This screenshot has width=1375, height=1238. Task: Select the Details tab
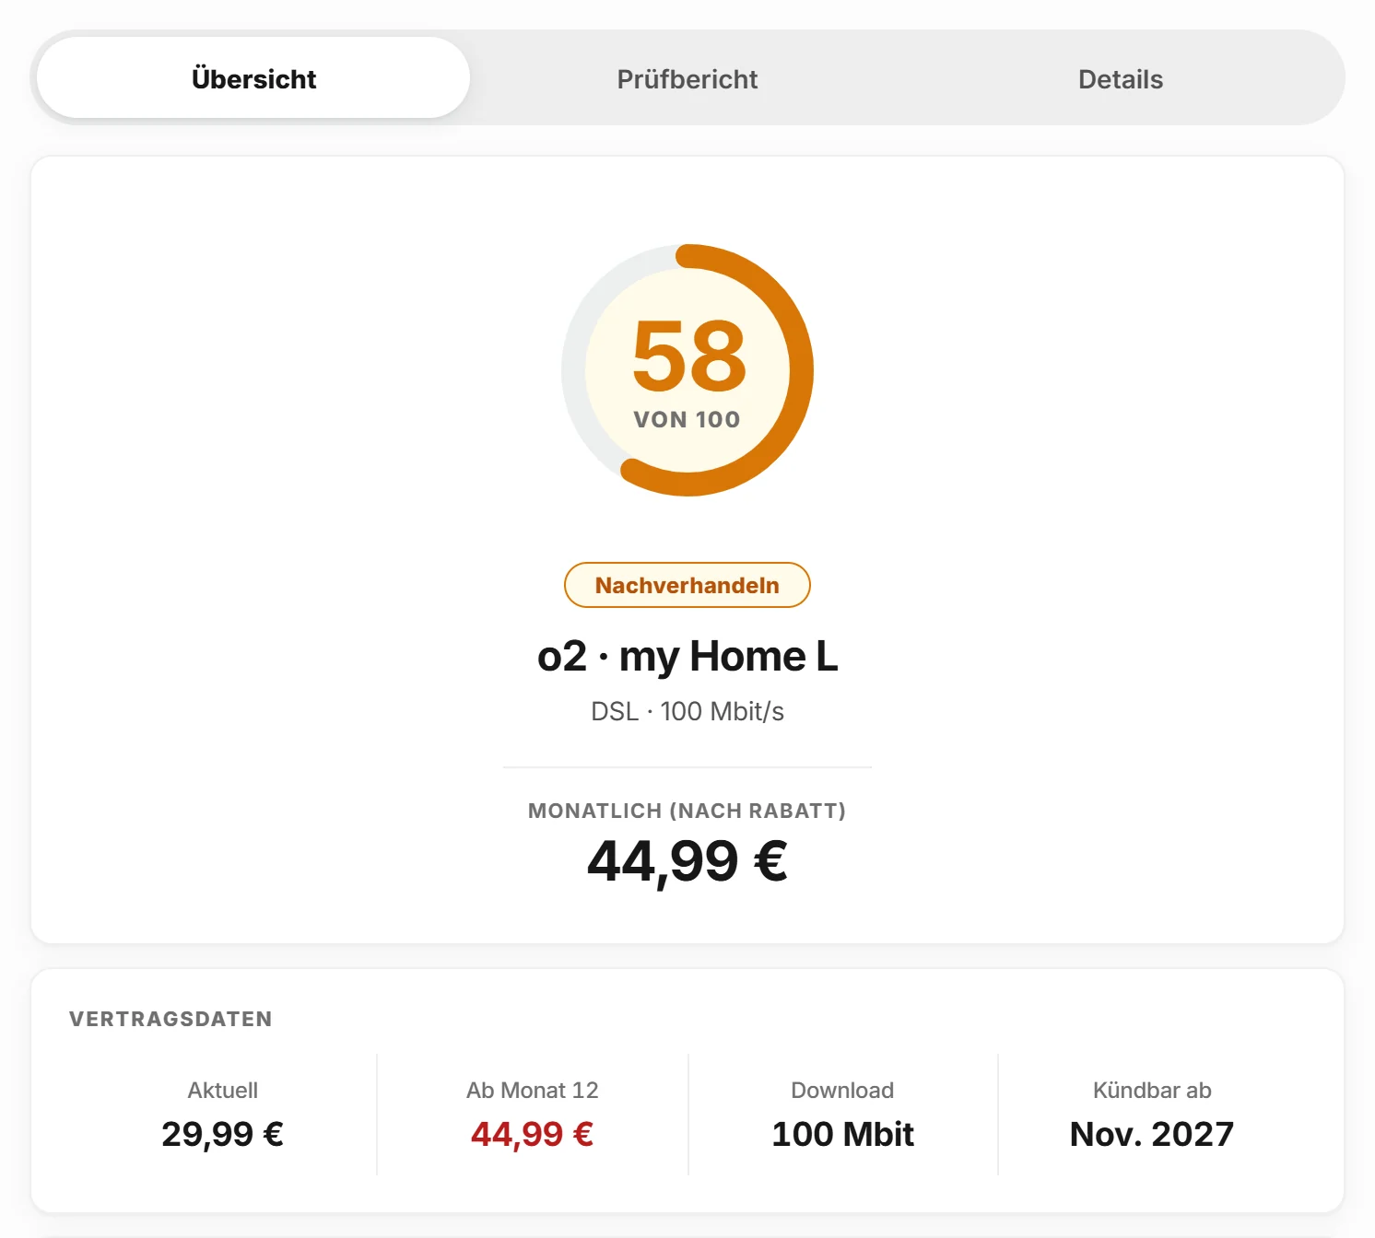(1121, 78)
